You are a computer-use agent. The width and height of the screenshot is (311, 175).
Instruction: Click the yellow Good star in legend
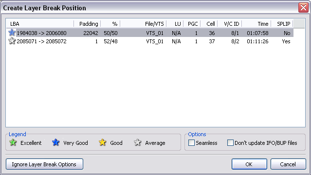point(102,142)
